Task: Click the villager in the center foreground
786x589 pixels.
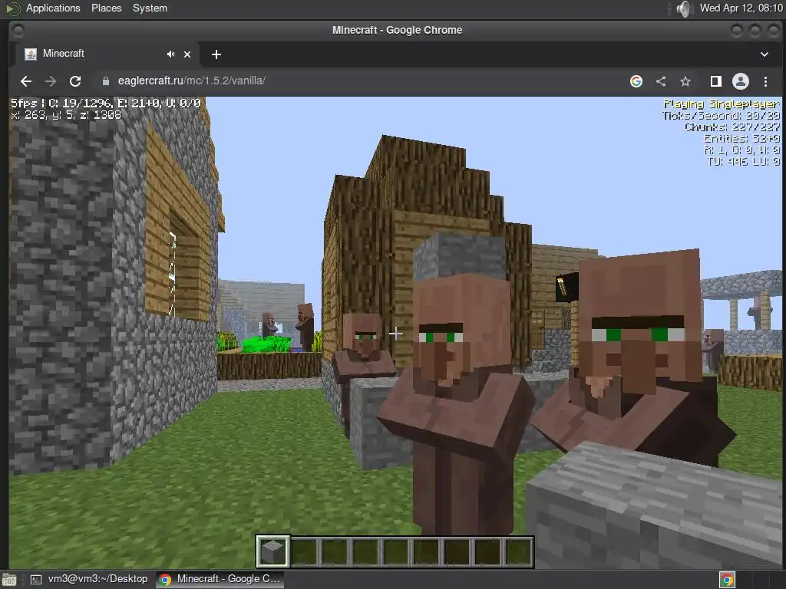Action: pyautogui.click(x=456, y=400)
